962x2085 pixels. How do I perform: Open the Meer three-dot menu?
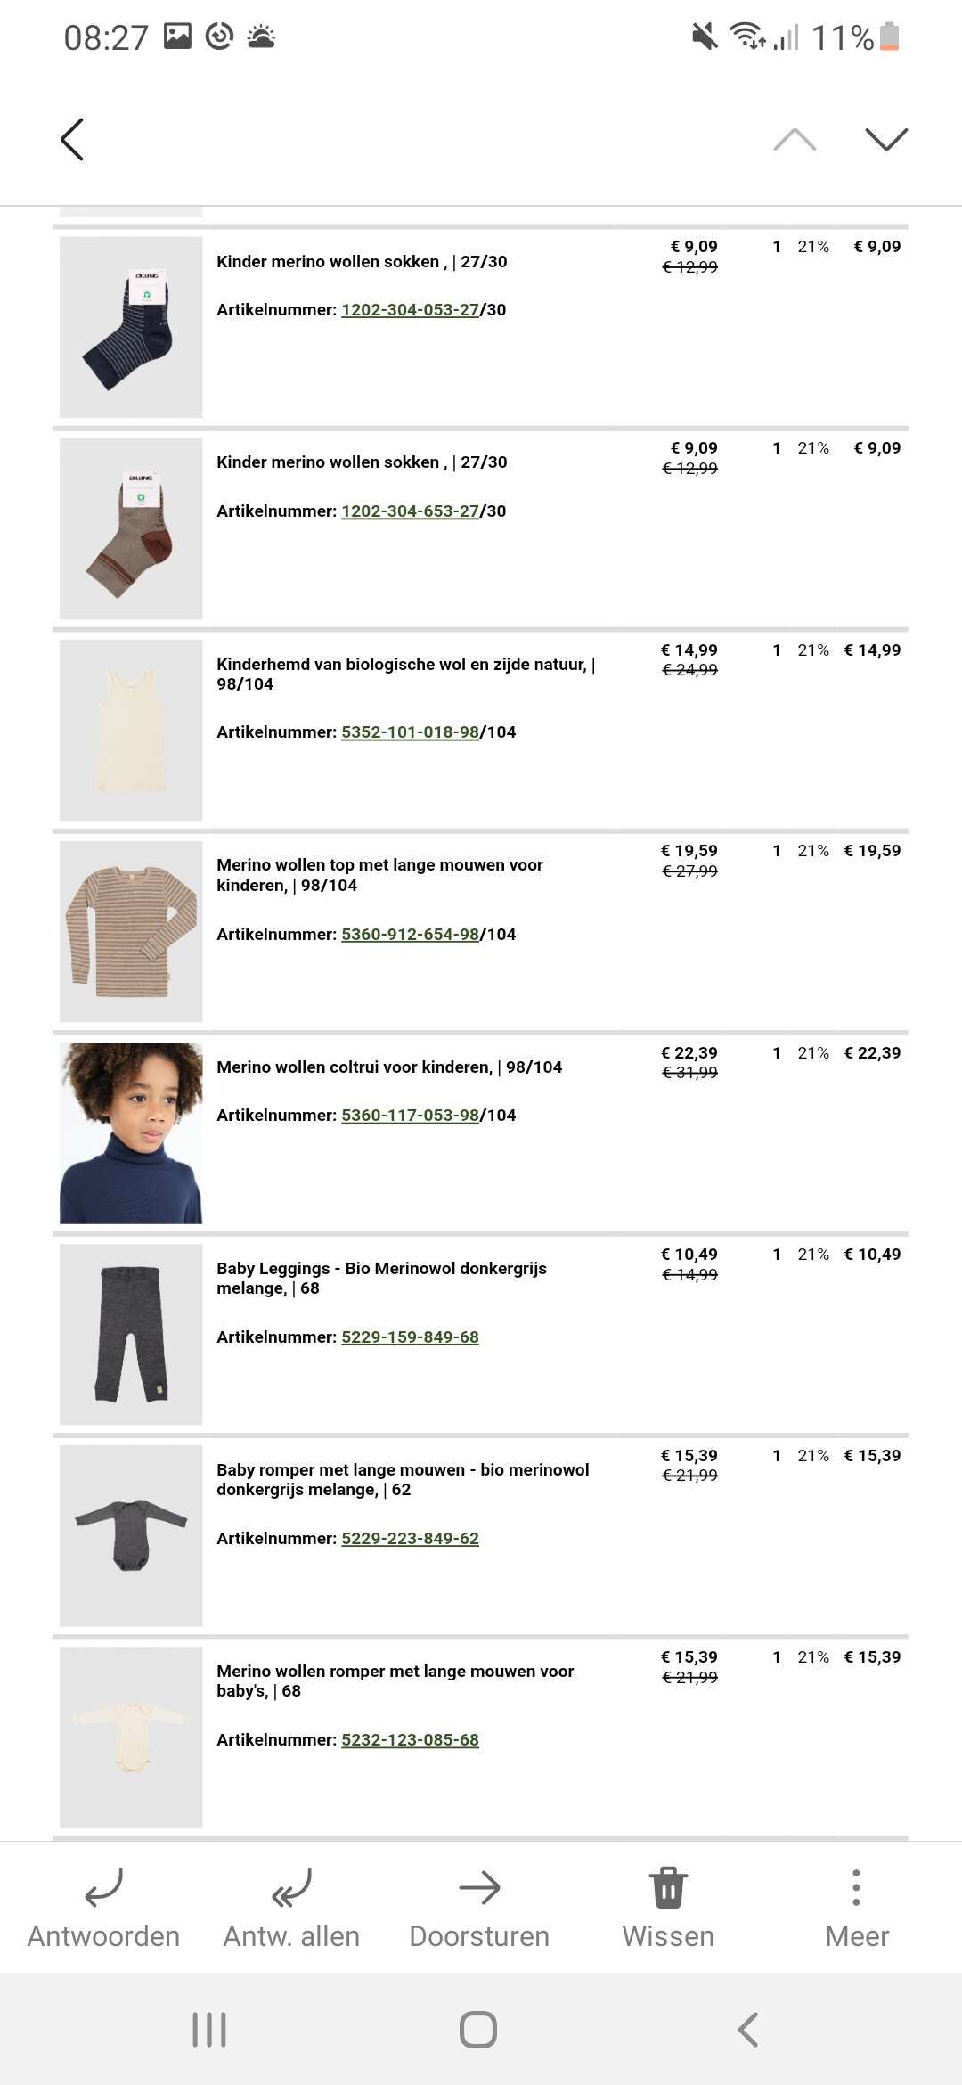[x=856, y=1887]
